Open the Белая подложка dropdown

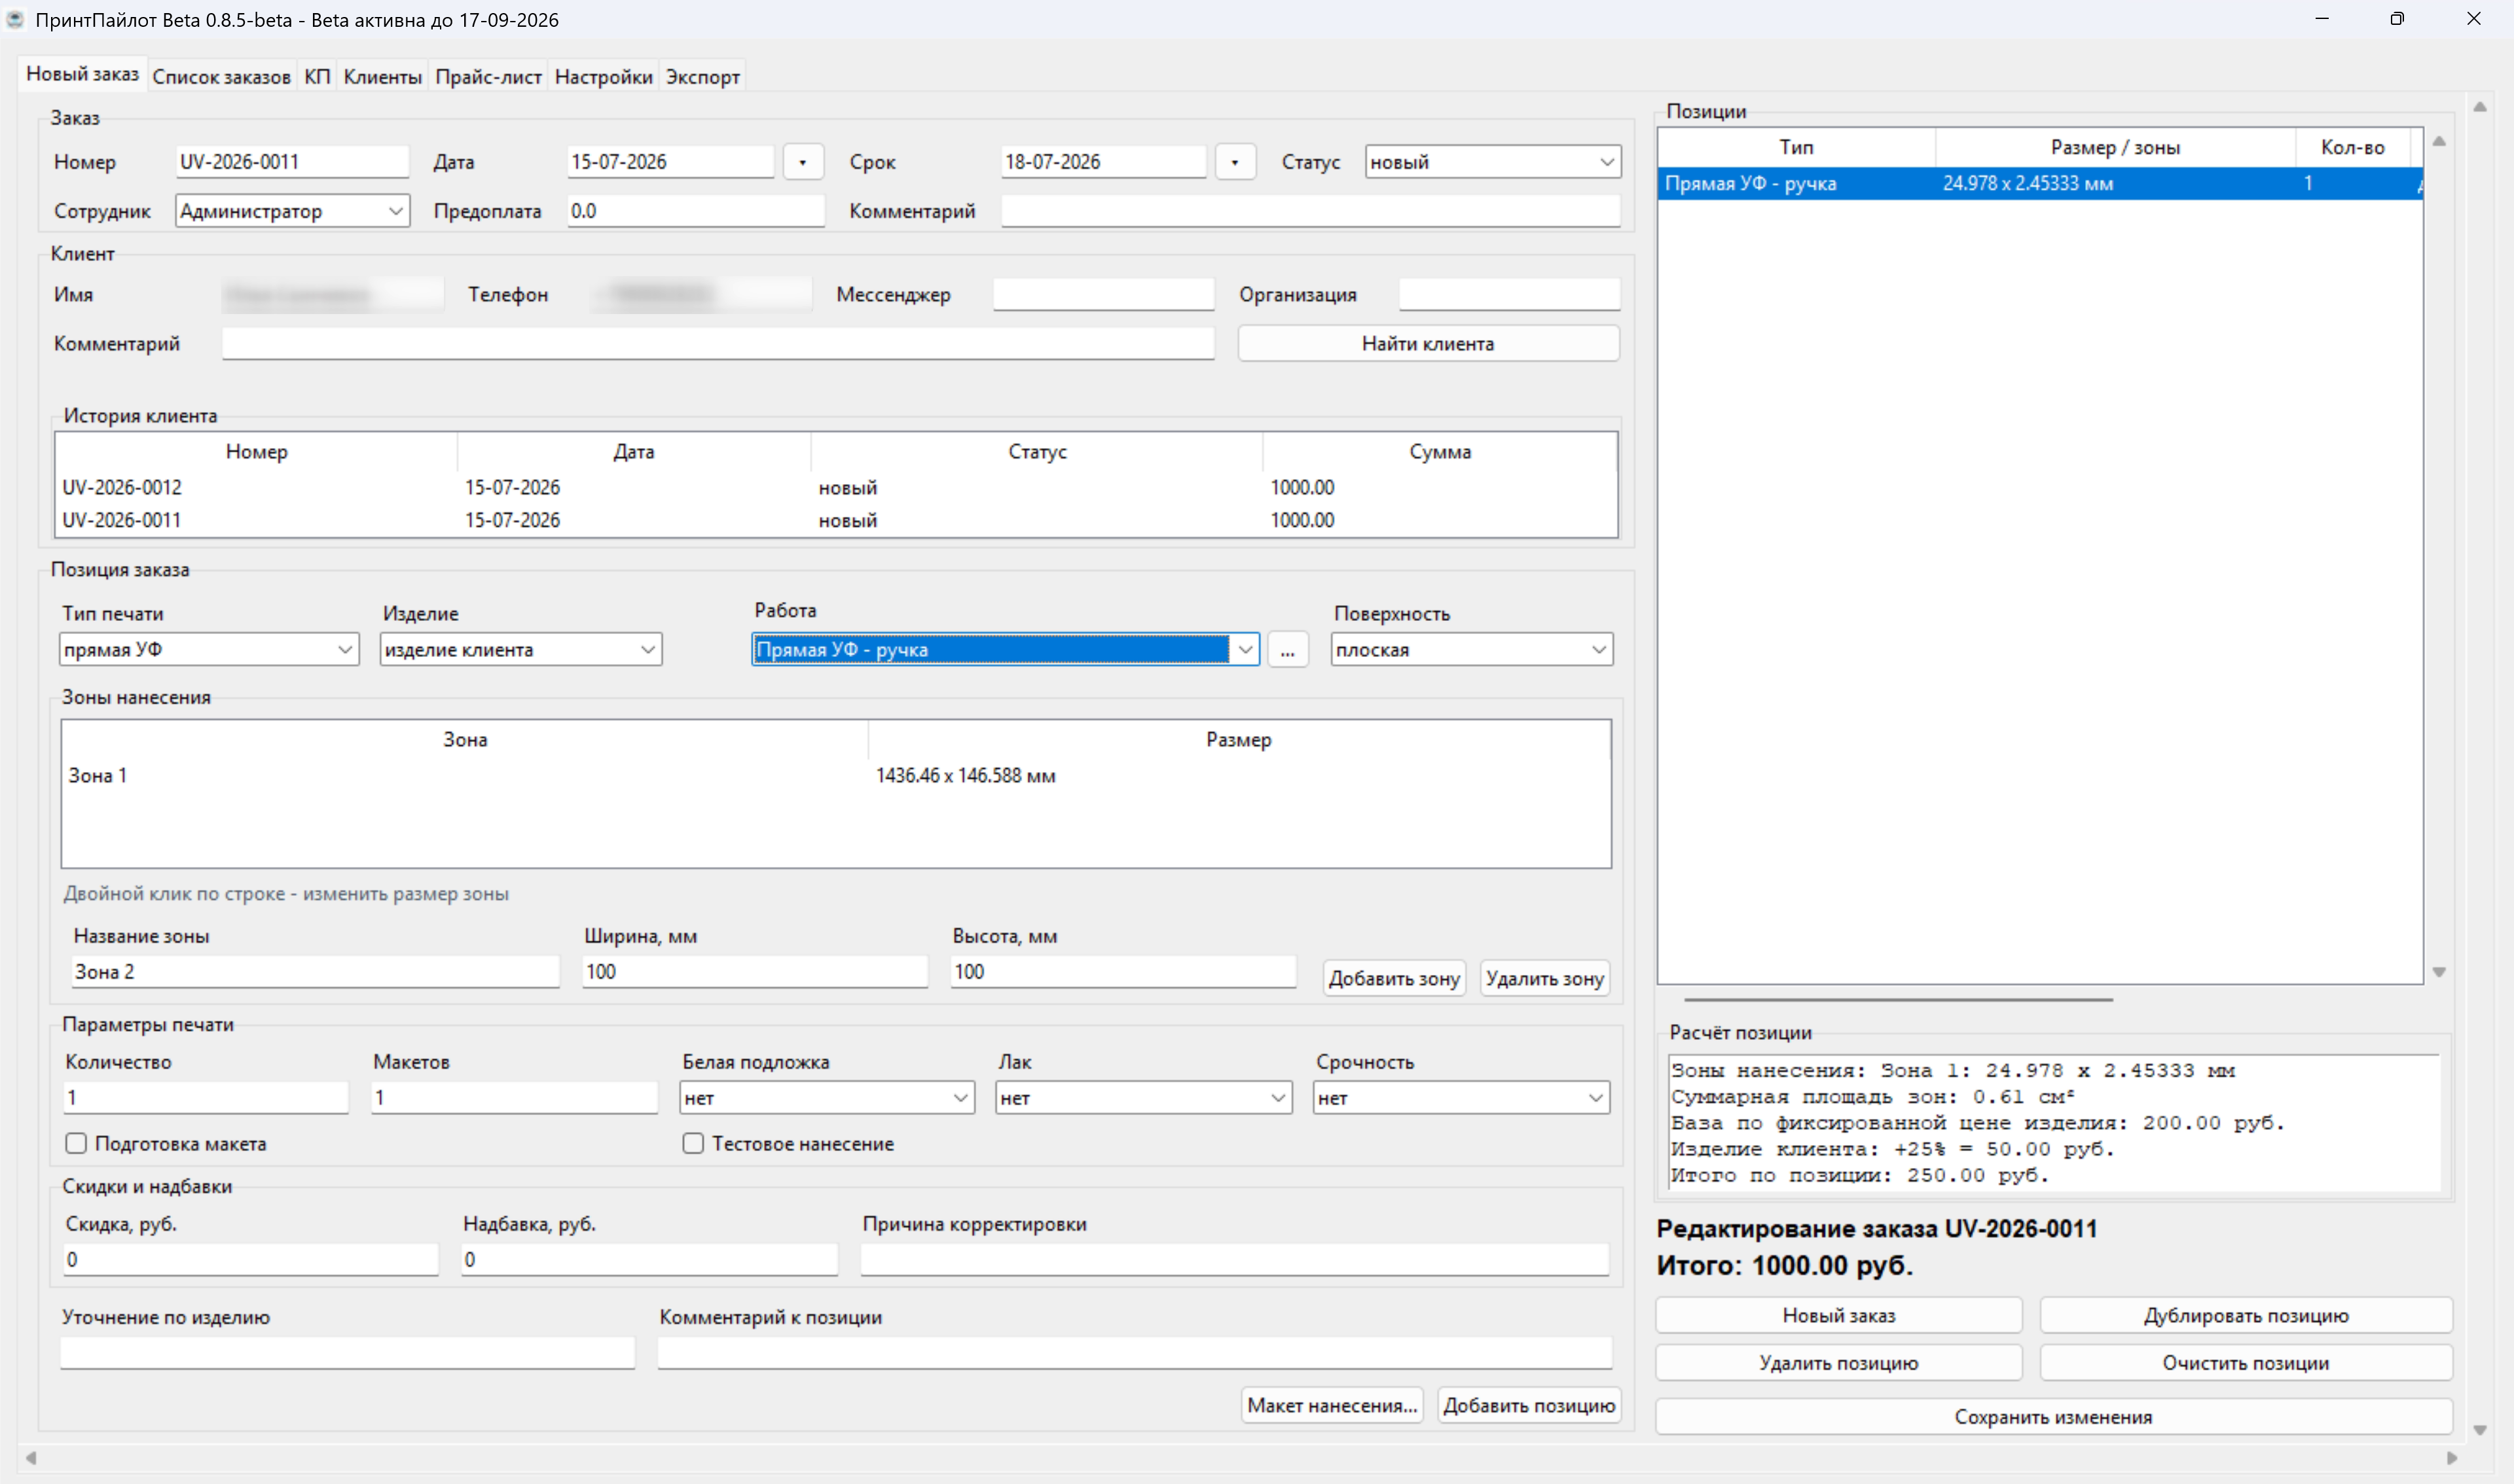826,1098
